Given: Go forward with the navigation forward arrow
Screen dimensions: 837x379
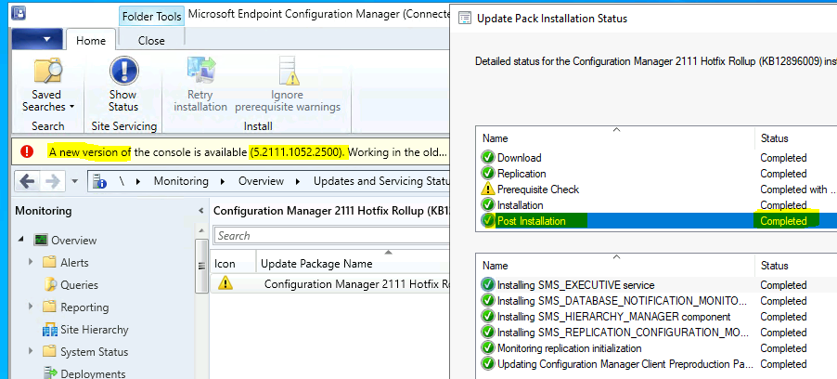Looking at the screenshot, I should pos(53,181).
